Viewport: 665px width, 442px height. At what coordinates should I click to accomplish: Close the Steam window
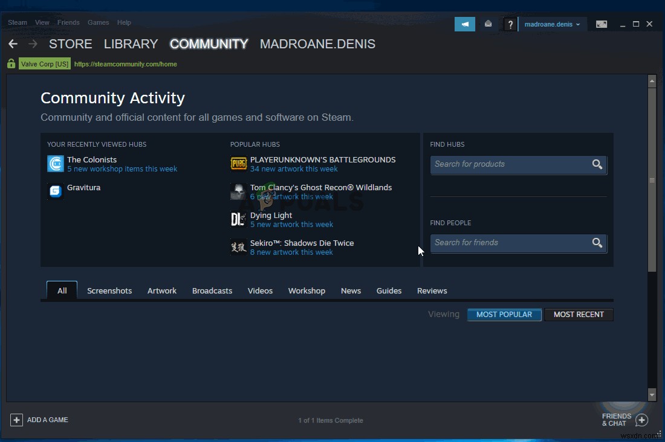pos(649,24)
